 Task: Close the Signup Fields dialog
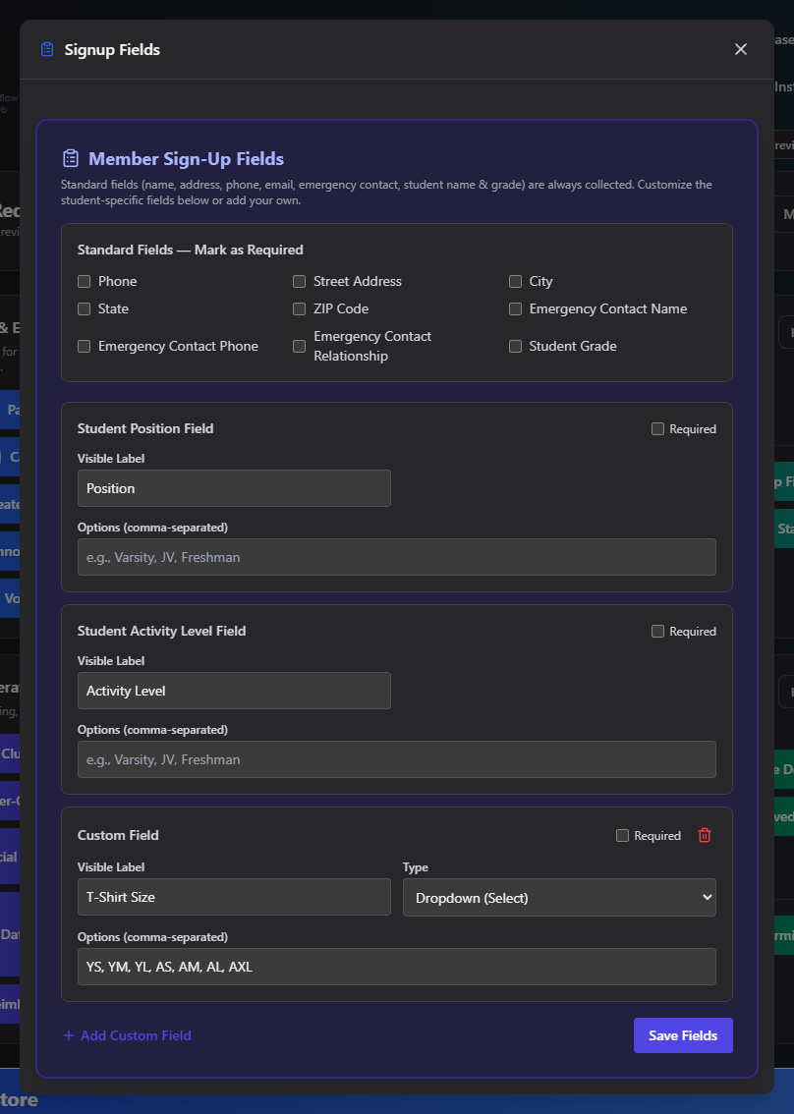741,49
